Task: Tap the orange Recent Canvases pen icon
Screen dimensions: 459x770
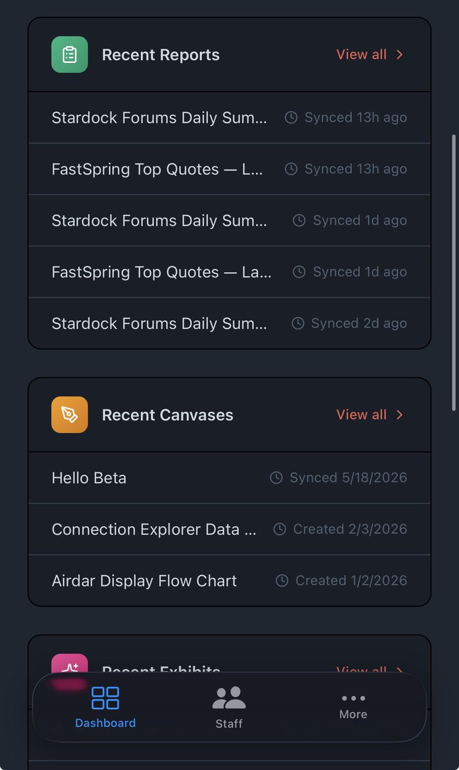Action: tap(69, 415)
